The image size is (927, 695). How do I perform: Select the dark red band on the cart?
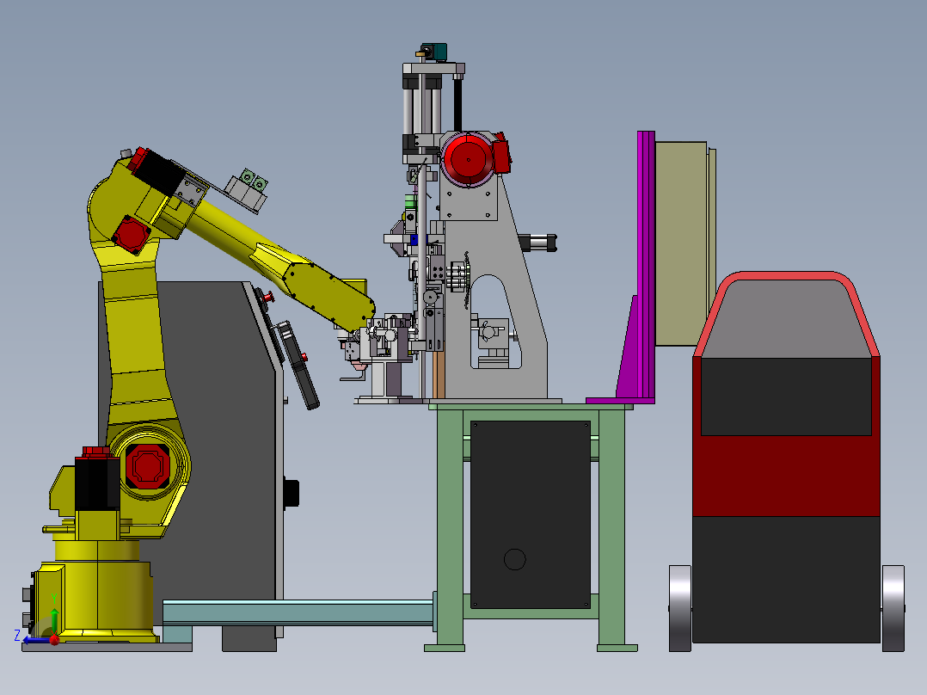coord(786,477)
